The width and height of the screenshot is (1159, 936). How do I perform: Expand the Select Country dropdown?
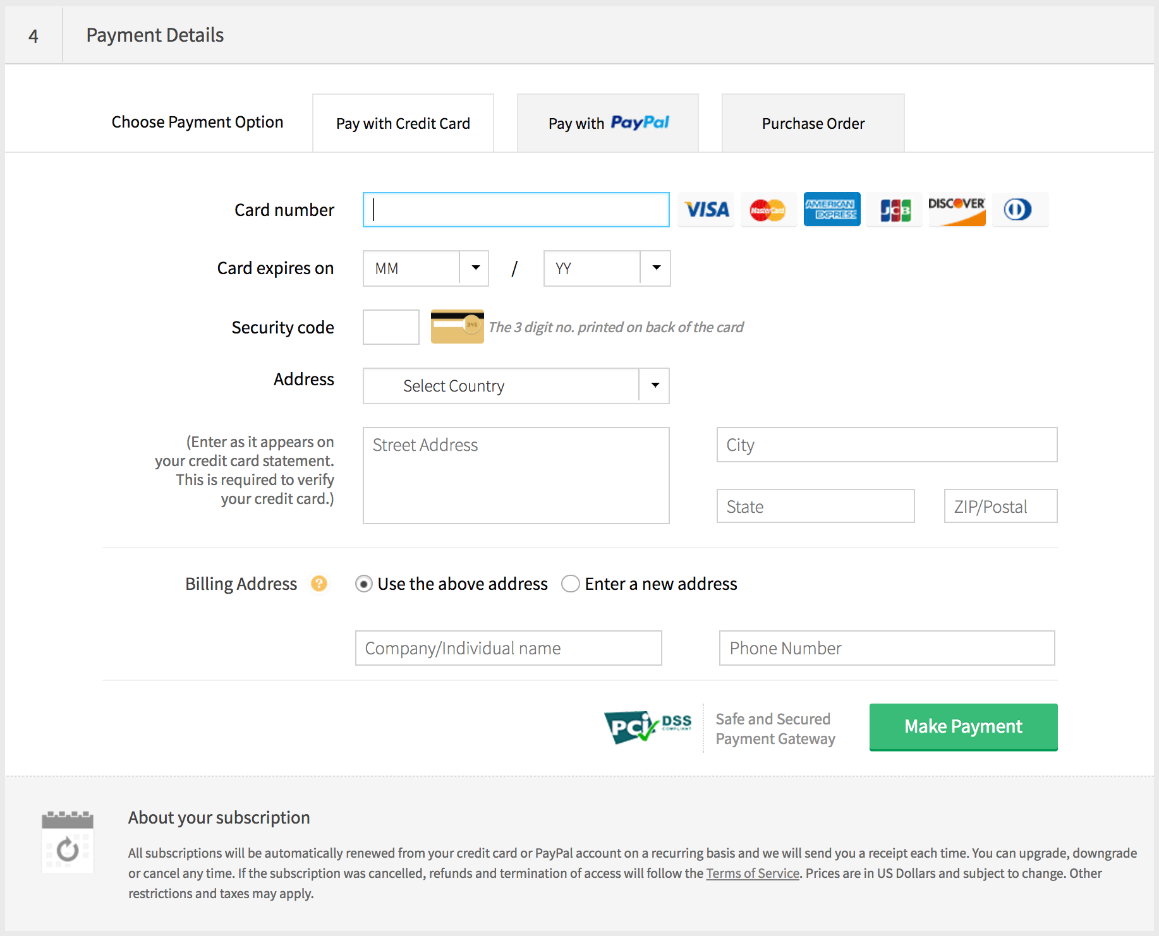(x=516, y=386)
